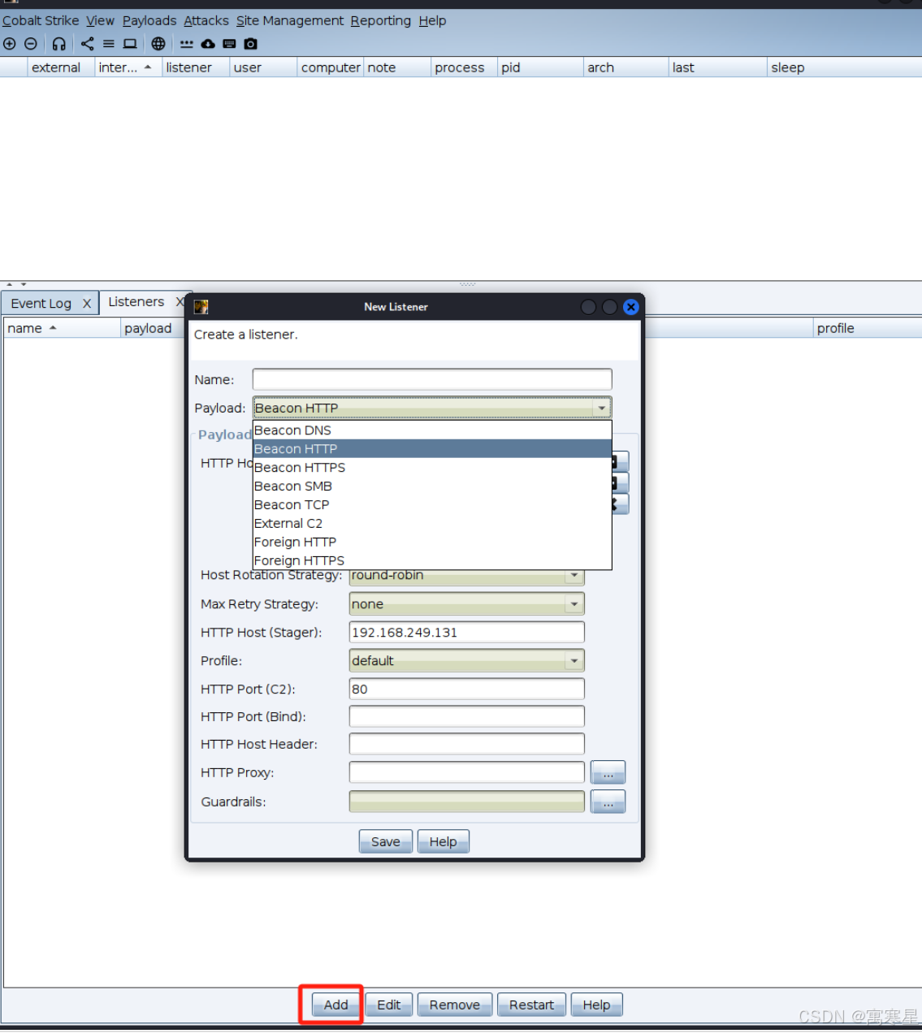922x1033 pixels.
Task: Click the connect (plus) toolbar icon
Action: pyautogui.click(x=9, y=44)
